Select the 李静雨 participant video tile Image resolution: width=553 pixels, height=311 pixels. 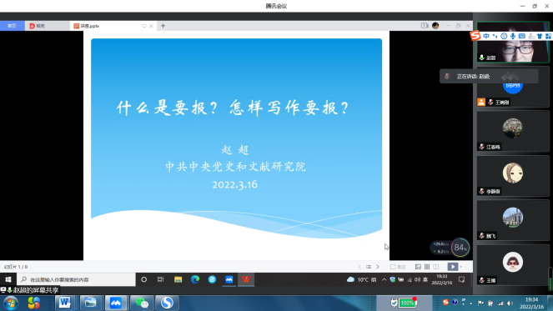(x=513, y=176)
